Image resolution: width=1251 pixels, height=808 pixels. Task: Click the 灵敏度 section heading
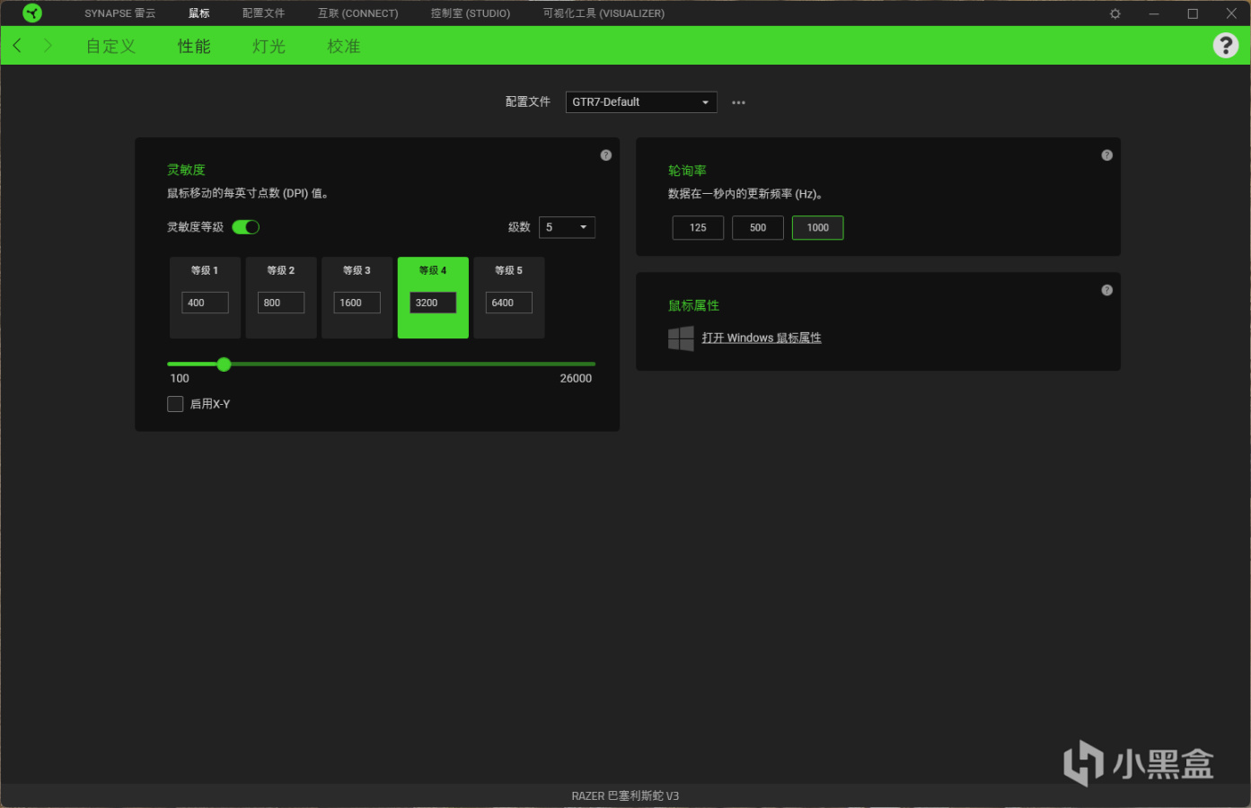(186, 170)
